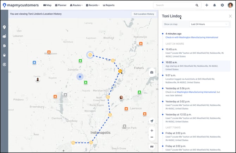Zoom in the map with plus button

[151, 131]
